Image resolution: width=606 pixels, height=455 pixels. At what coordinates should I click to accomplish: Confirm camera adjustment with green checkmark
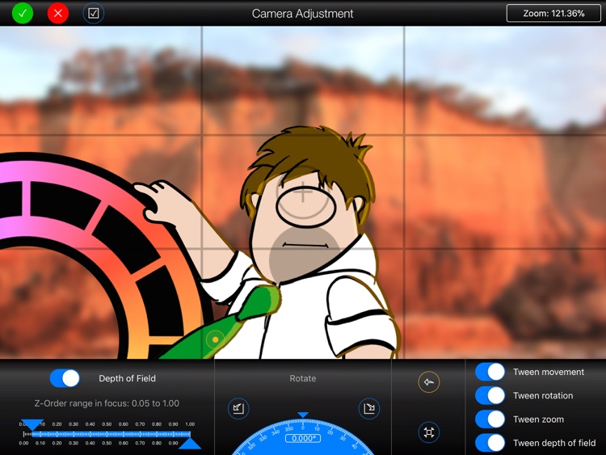(x=23, y=13)
